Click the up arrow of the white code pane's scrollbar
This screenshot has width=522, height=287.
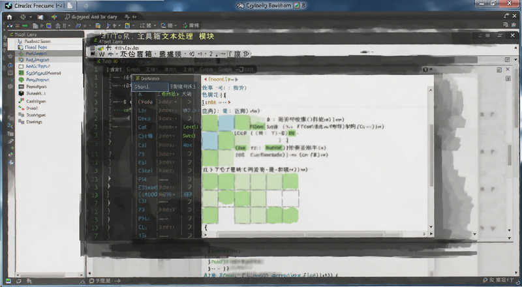(431, 90)
